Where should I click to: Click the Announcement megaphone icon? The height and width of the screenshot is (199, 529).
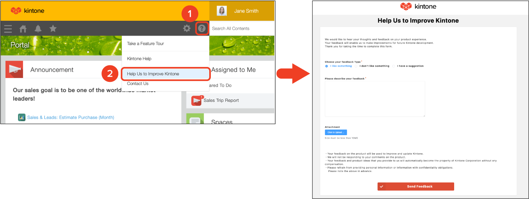point(14,70)
